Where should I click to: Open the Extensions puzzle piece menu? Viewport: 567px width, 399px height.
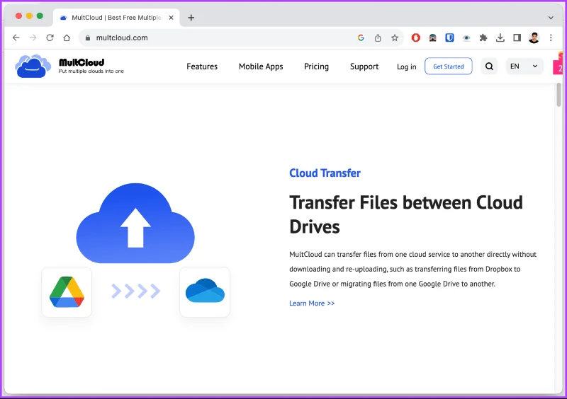point(483,37)
